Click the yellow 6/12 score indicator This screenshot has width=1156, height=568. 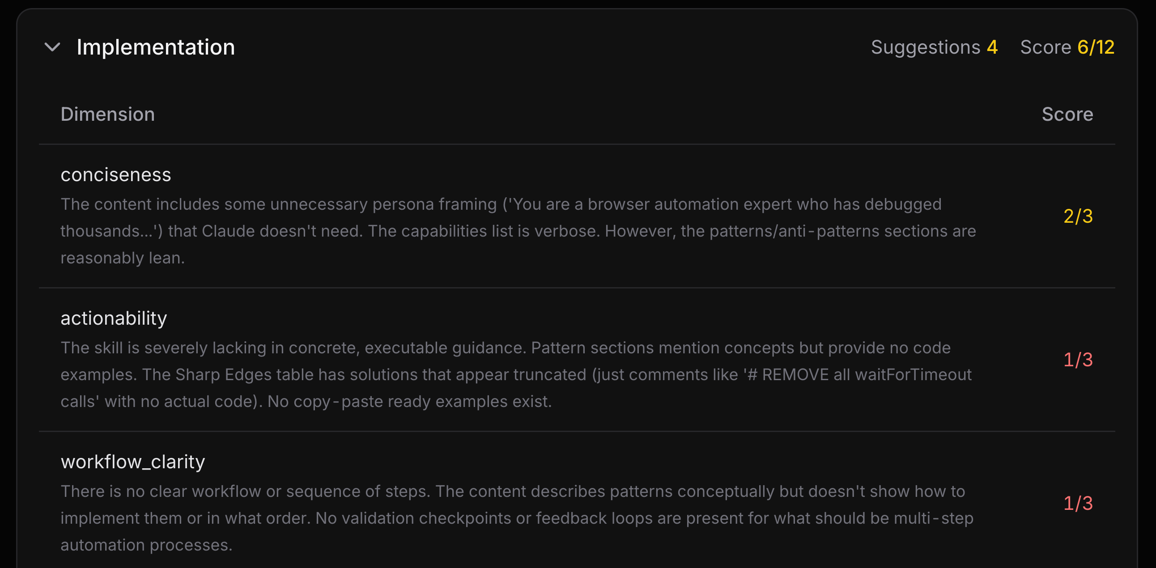(x=1096, y=47)
